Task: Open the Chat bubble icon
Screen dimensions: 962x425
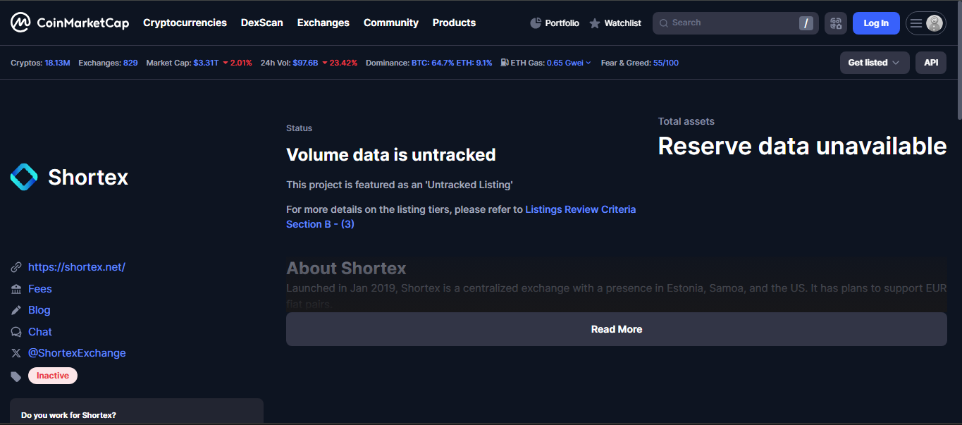Action: pyautogui.click(x=16, y=331)
